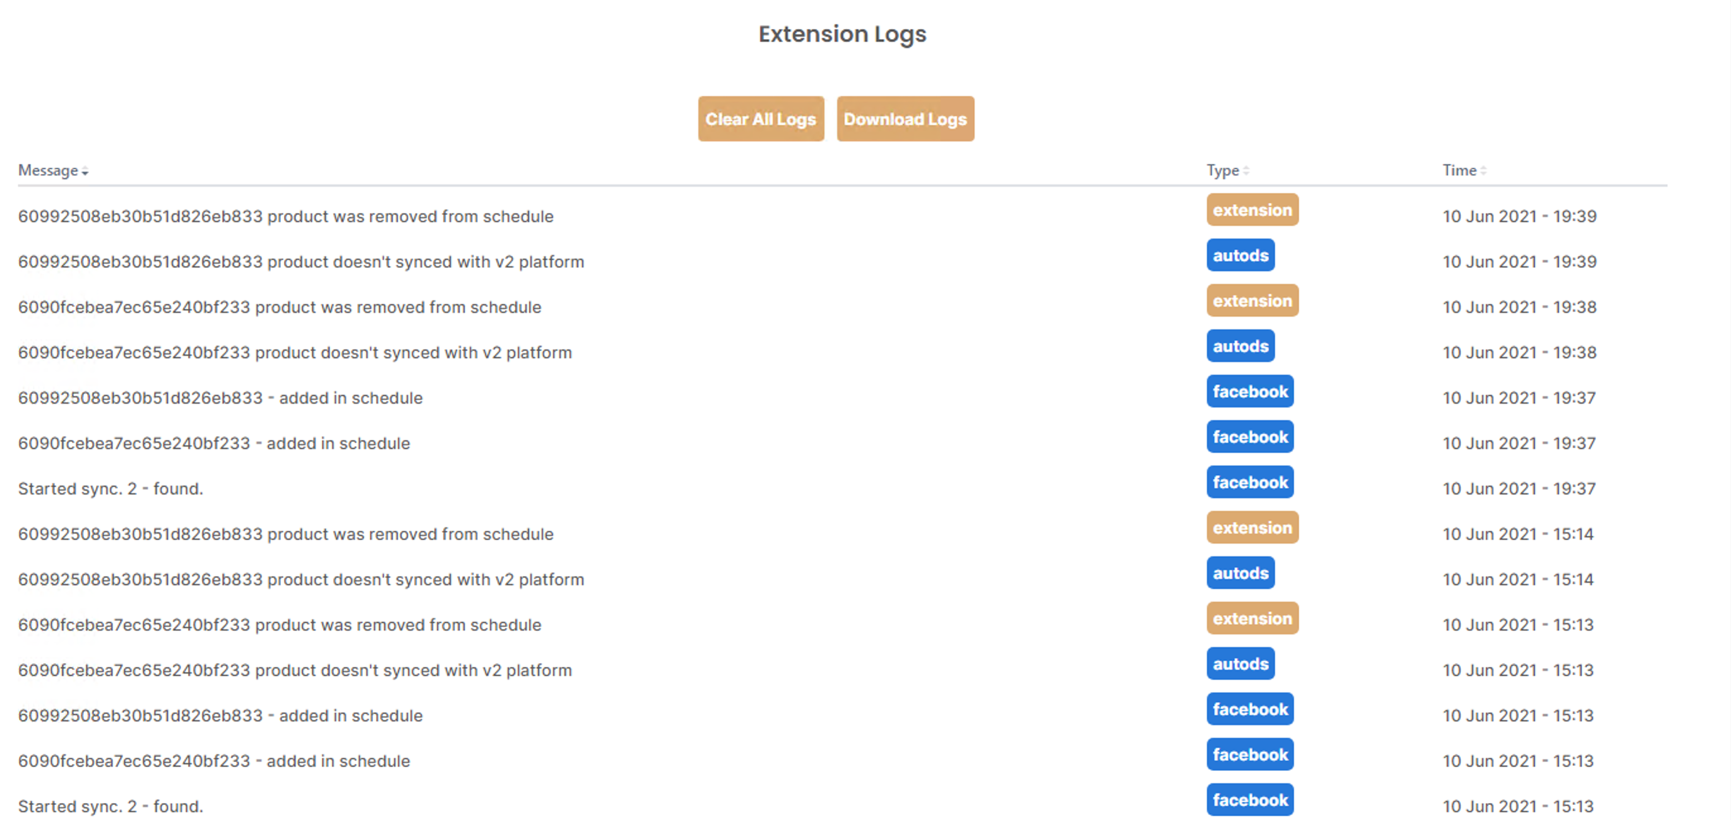Click time 15:13 in the Started sync row
The height and width of the screenshot is (820, 1731).
click(x=1518, y=806)
